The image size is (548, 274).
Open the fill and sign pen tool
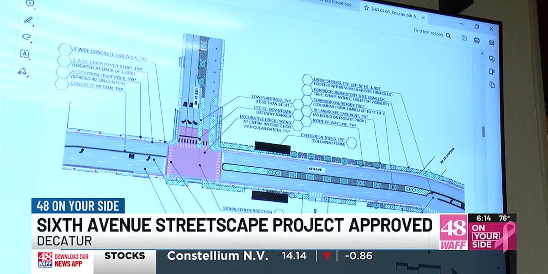click(23, 71)
